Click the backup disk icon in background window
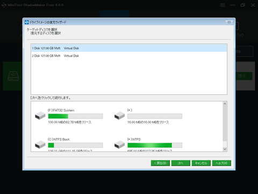This screenshot has width=258, height=194. (13, 76)
